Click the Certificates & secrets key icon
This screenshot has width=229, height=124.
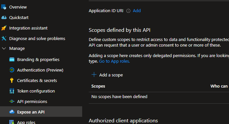[x=12, y=80]
